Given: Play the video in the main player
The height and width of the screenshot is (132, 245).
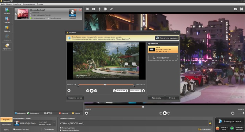Looking at the screenshot, I should (165, 113).
